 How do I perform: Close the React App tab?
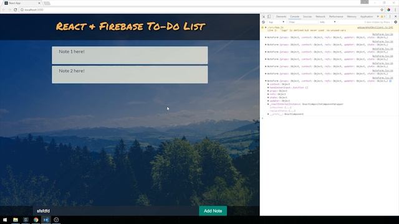click(x=39, y=3)
